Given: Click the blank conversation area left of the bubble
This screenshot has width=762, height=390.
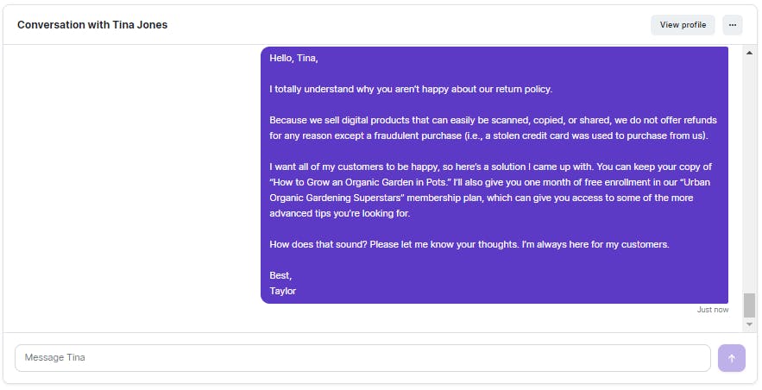Looking at the screenshot, I should [131, 185].
